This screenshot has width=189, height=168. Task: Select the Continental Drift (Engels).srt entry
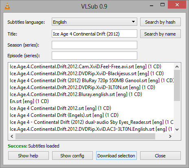pyautogui.click(x=64, y=115)
